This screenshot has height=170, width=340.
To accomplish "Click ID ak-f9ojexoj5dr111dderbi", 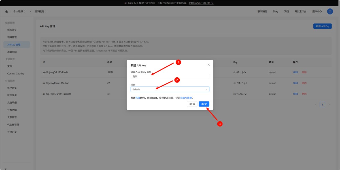I will pyautogui.click(x=55, y=72).
